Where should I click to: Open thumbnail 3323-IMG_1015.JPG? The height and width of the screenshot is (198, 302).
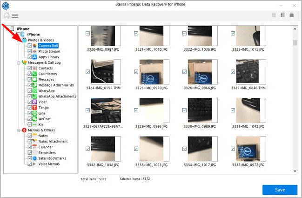[251, 36]
